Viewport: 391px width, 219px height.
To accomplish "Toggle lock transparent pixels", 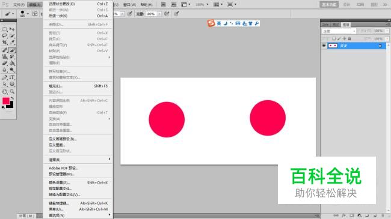I will point(334,38).
